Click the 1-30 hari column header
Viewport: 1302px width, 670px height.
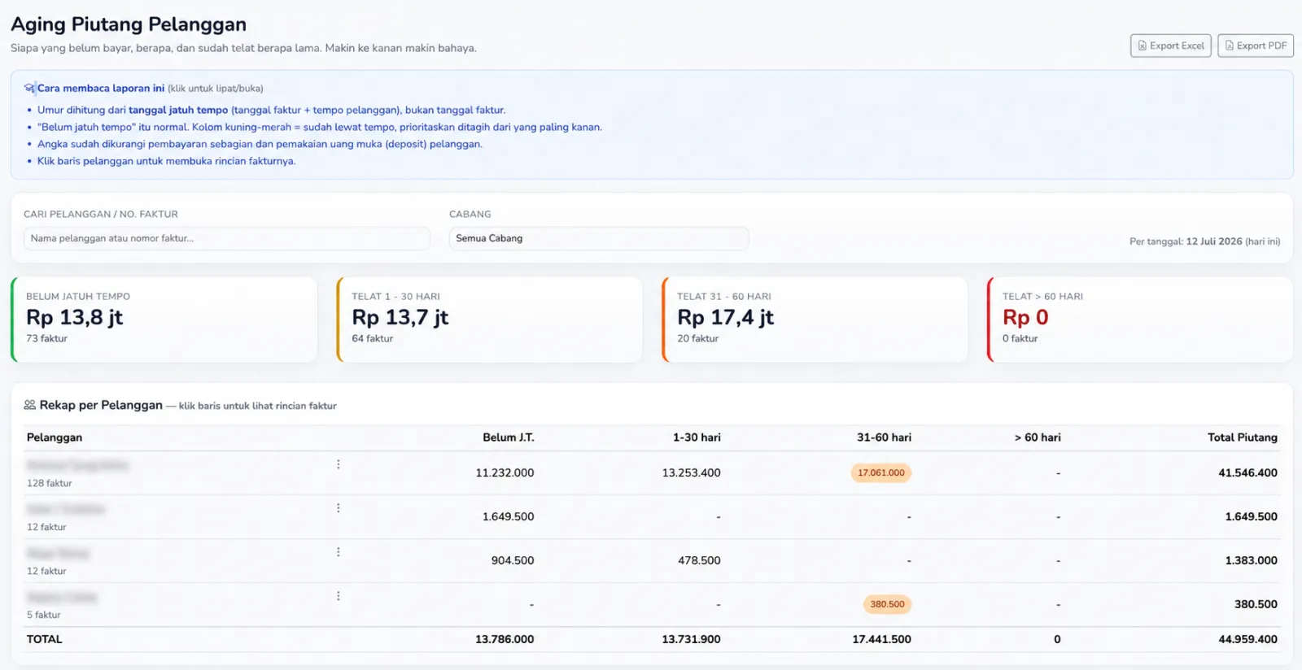697,437
